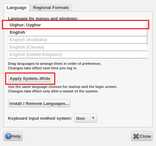Click the blue question mark Help icon
Screen dimensions: 156x146
pos(8,136)
